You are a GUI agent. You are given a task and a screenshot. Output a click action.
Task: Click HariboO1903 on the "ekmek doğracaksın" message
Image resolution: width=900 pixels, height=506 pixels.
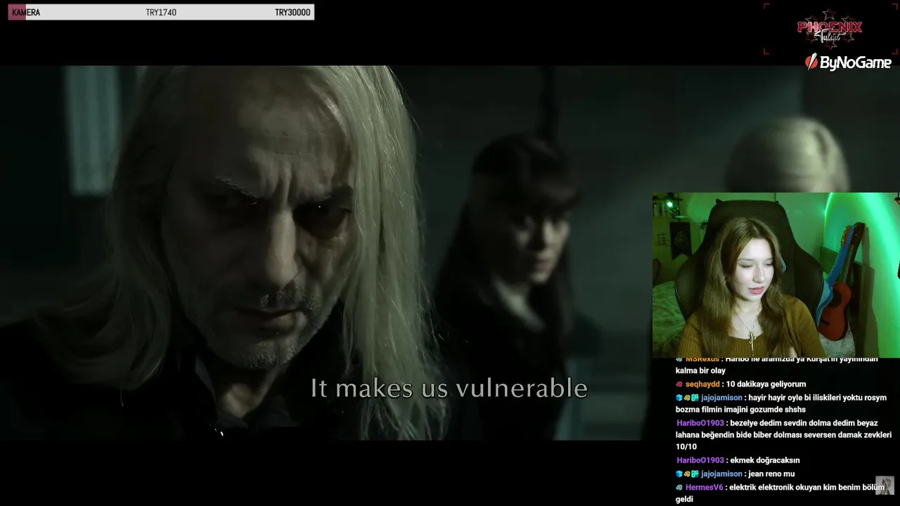click(x=700, y=460)
